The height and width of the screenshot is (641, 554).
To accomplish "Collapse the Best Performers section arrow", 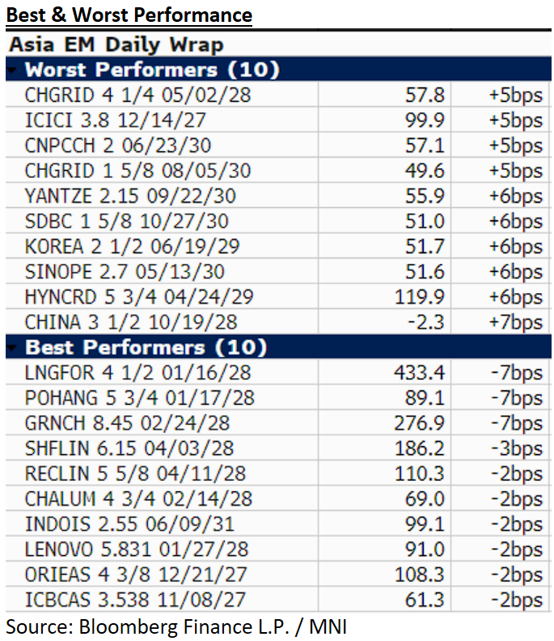I will click(x=11, y=348).
